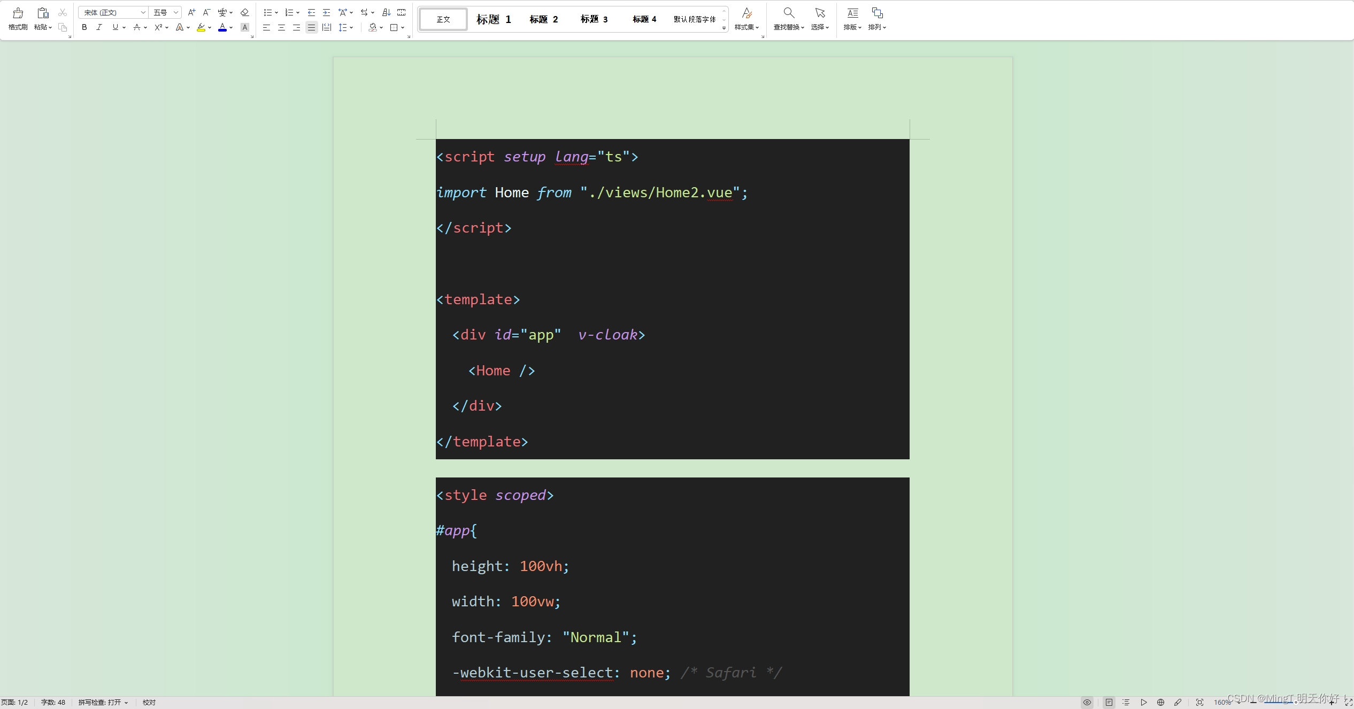Open the font name dropdown

pos(143,12)
